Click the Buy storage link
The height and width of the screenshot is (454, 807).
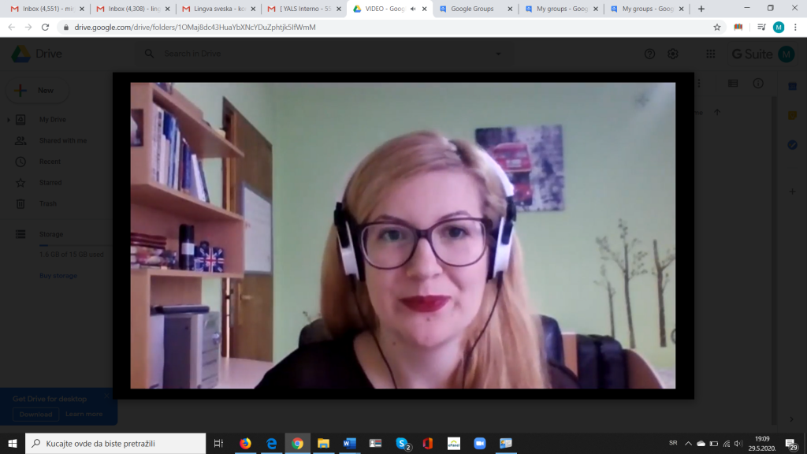pyautogui.click(x=57, y=275)
